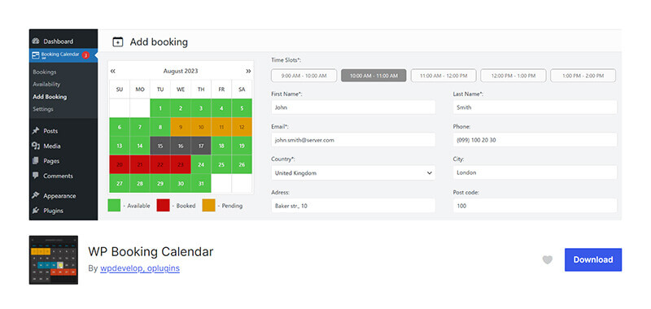651x309 pixels.
Task: Click the Appearance brush icon
Action: pyautogui.click(x=36, y=195)
